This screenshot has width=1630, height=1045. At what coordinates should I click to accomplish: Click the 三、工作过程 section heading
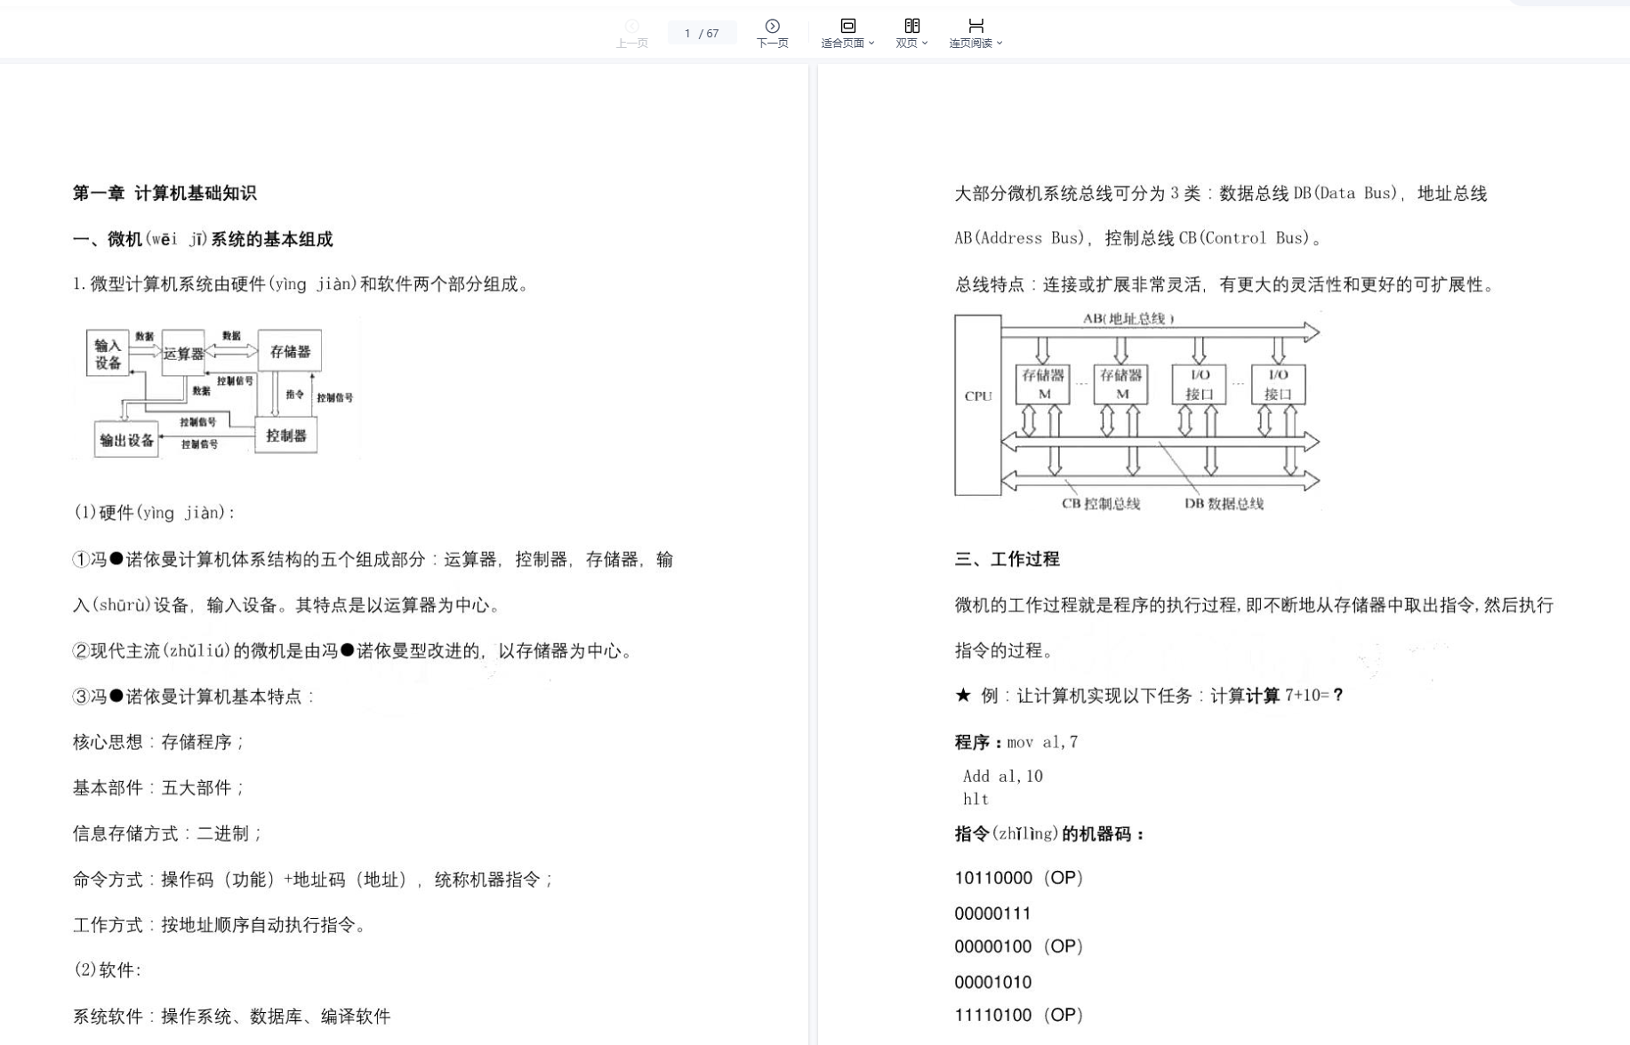coord(1007,559)
